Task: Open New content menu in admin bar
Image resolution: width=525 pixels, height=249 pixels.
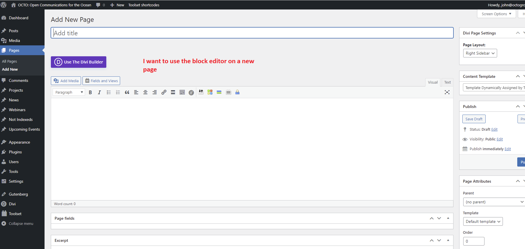Action: (117, 5)
